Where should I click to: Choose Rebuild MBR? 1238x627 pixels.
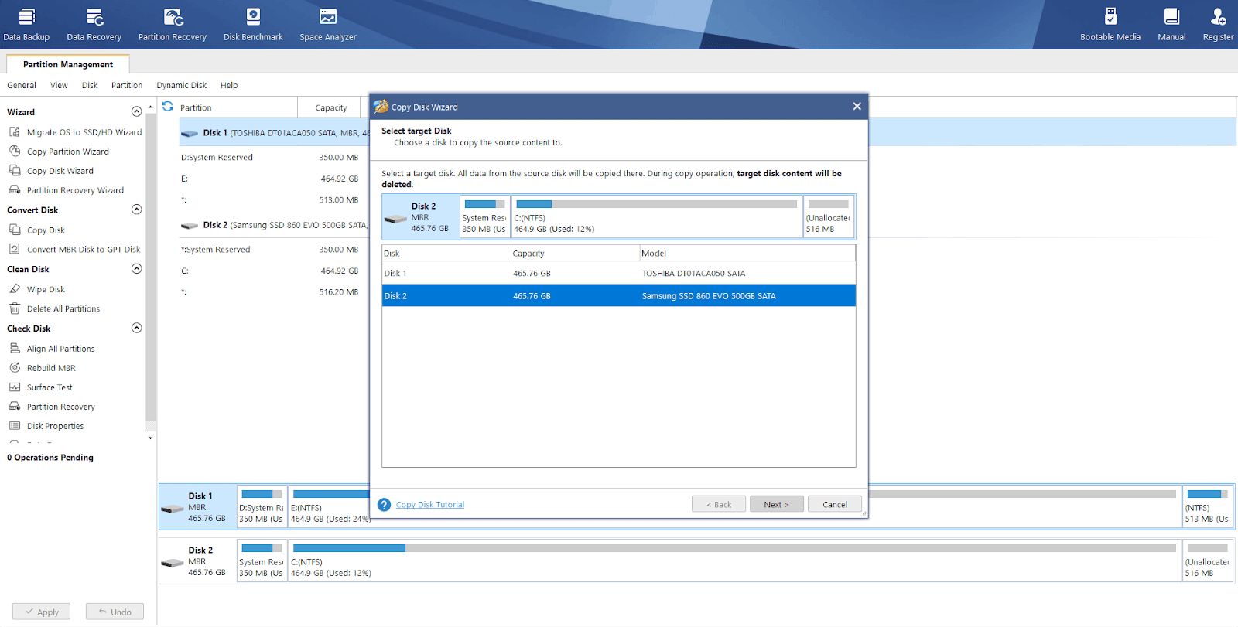[42, 368]
